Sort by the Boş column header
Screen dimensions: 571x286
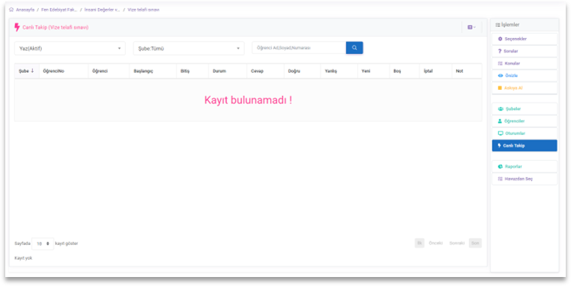click(x=405, y=71)
